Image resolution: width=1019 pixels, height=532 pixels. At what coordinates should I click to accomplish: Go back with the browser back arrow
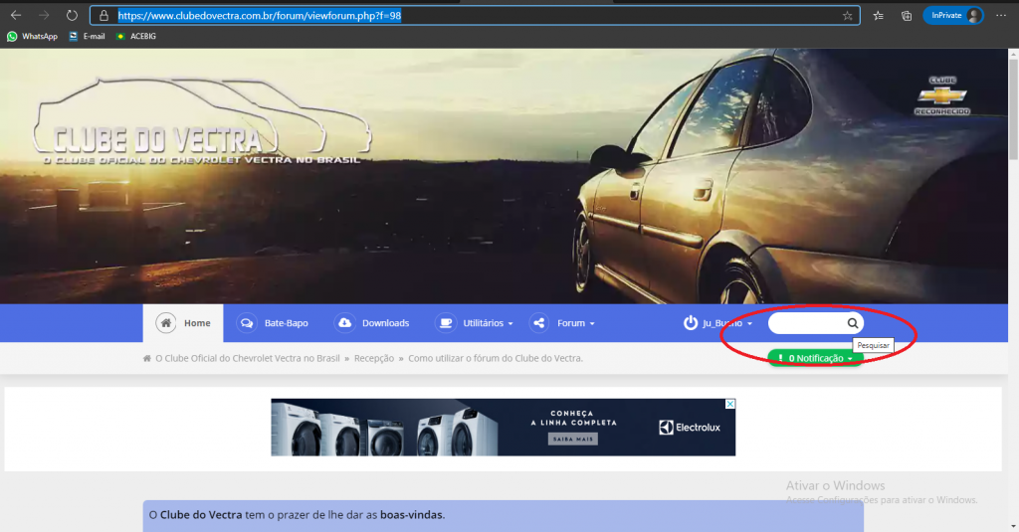[16, 15]
